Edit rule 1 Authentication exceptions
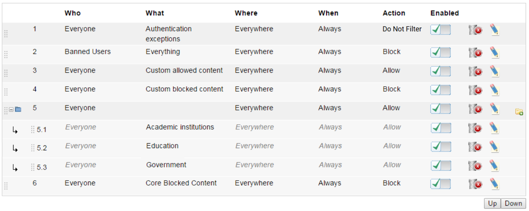529x211 pixels. (x=495, y=30)
